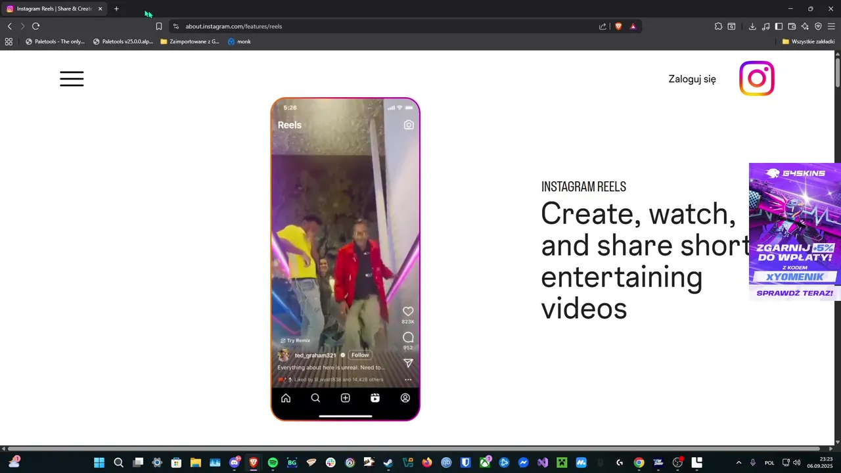Tap the home icon in phone navigation
The image size is (841, 473).
286,398
